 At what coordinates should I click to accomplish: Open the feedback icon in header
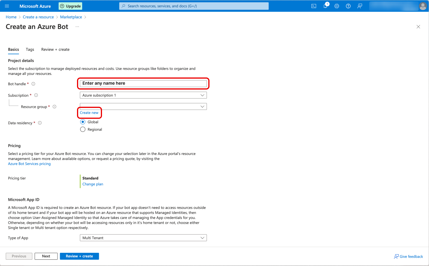360,6
